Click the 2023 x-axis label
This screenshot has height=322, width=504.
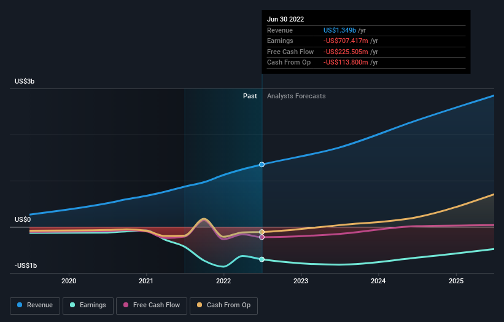click(x=301, y=281)
